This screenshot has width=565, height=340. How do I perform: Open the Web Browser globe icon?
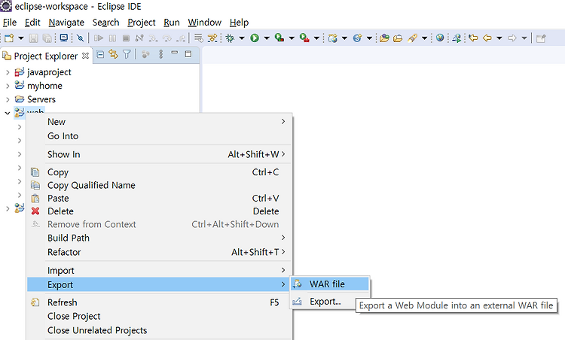coord(440,38)
